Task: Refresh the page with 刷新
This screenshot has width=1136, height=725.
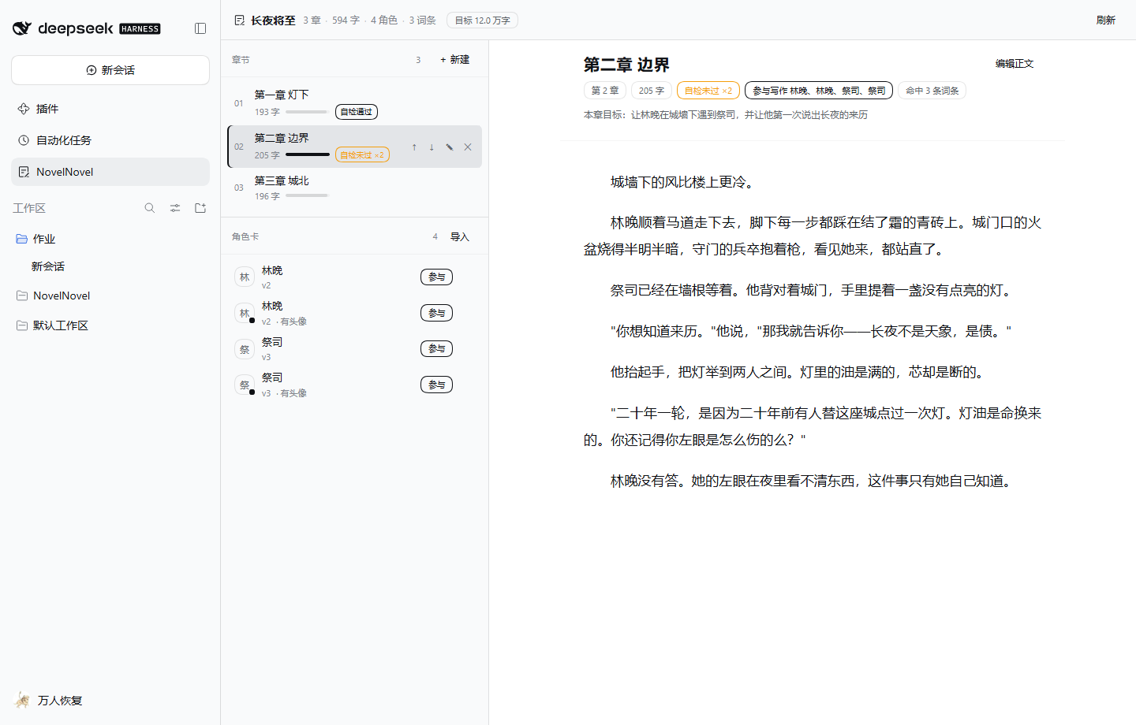Action: coord(1105,20)
